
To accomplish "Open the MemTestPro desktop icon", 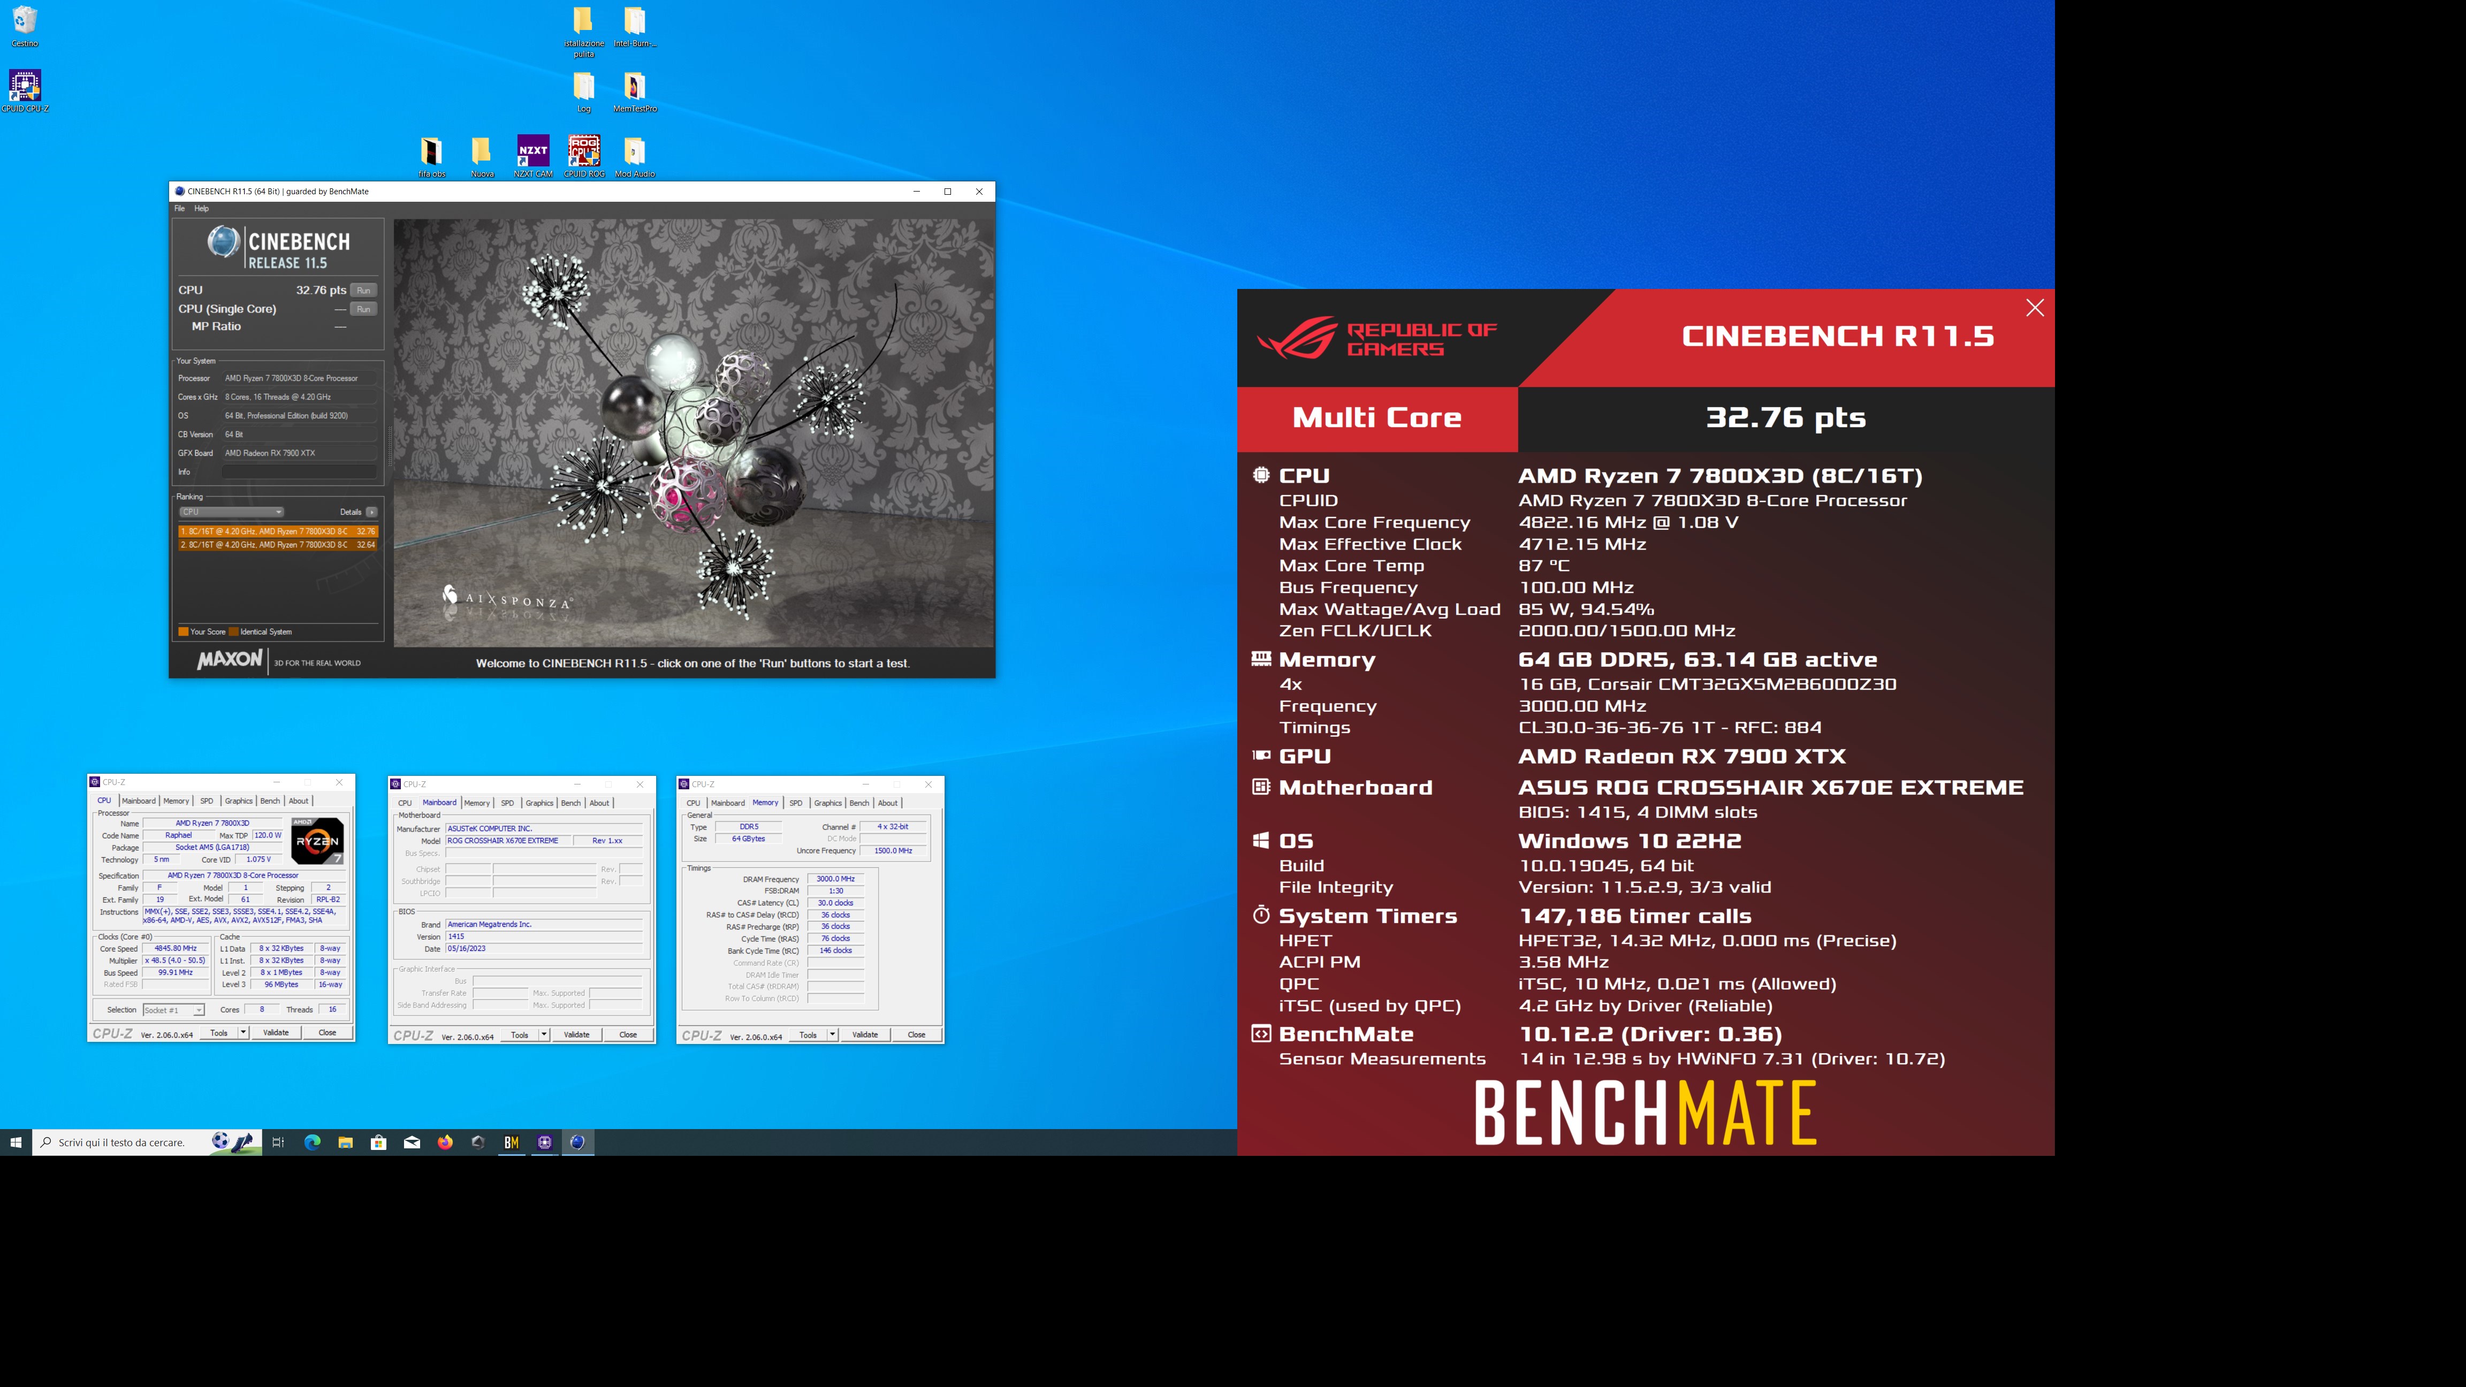I will [635, 92].
